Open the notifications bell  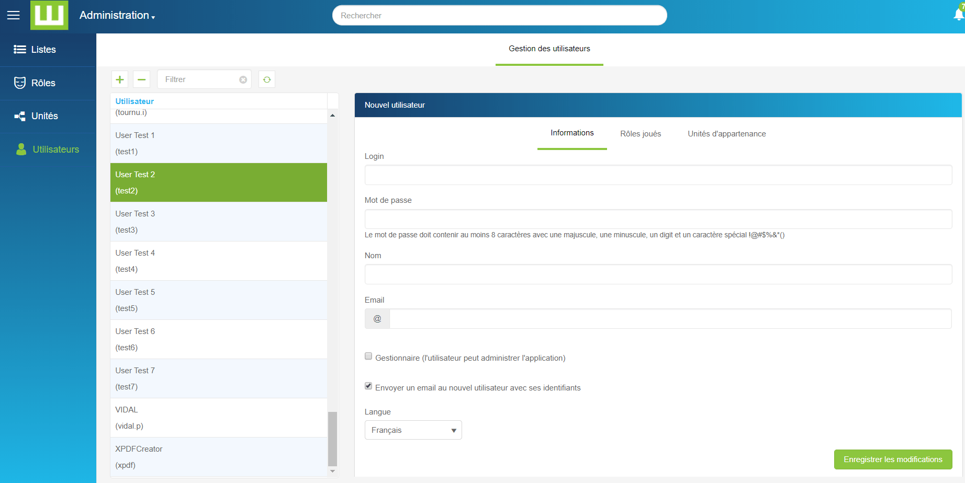[958, 15]
